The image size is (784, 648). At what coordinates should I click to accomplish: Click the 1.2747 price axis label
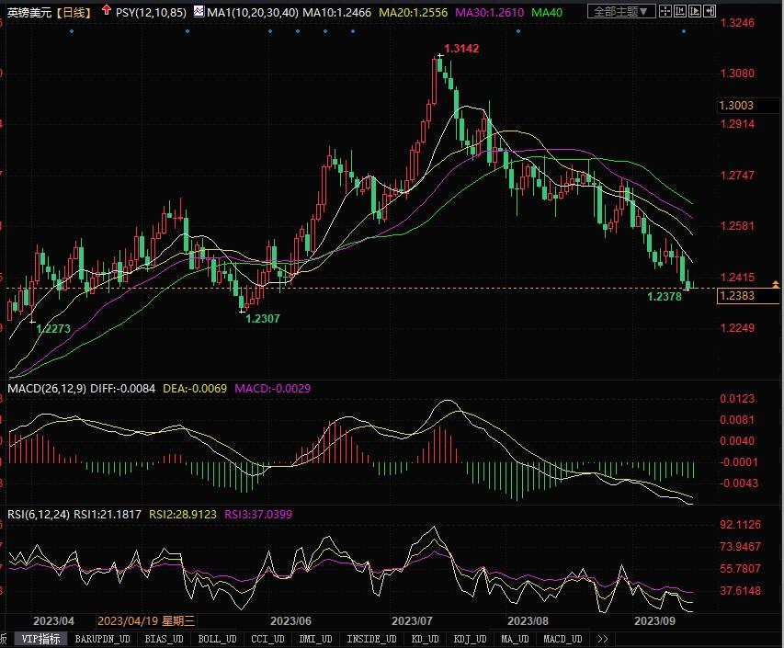737,175
